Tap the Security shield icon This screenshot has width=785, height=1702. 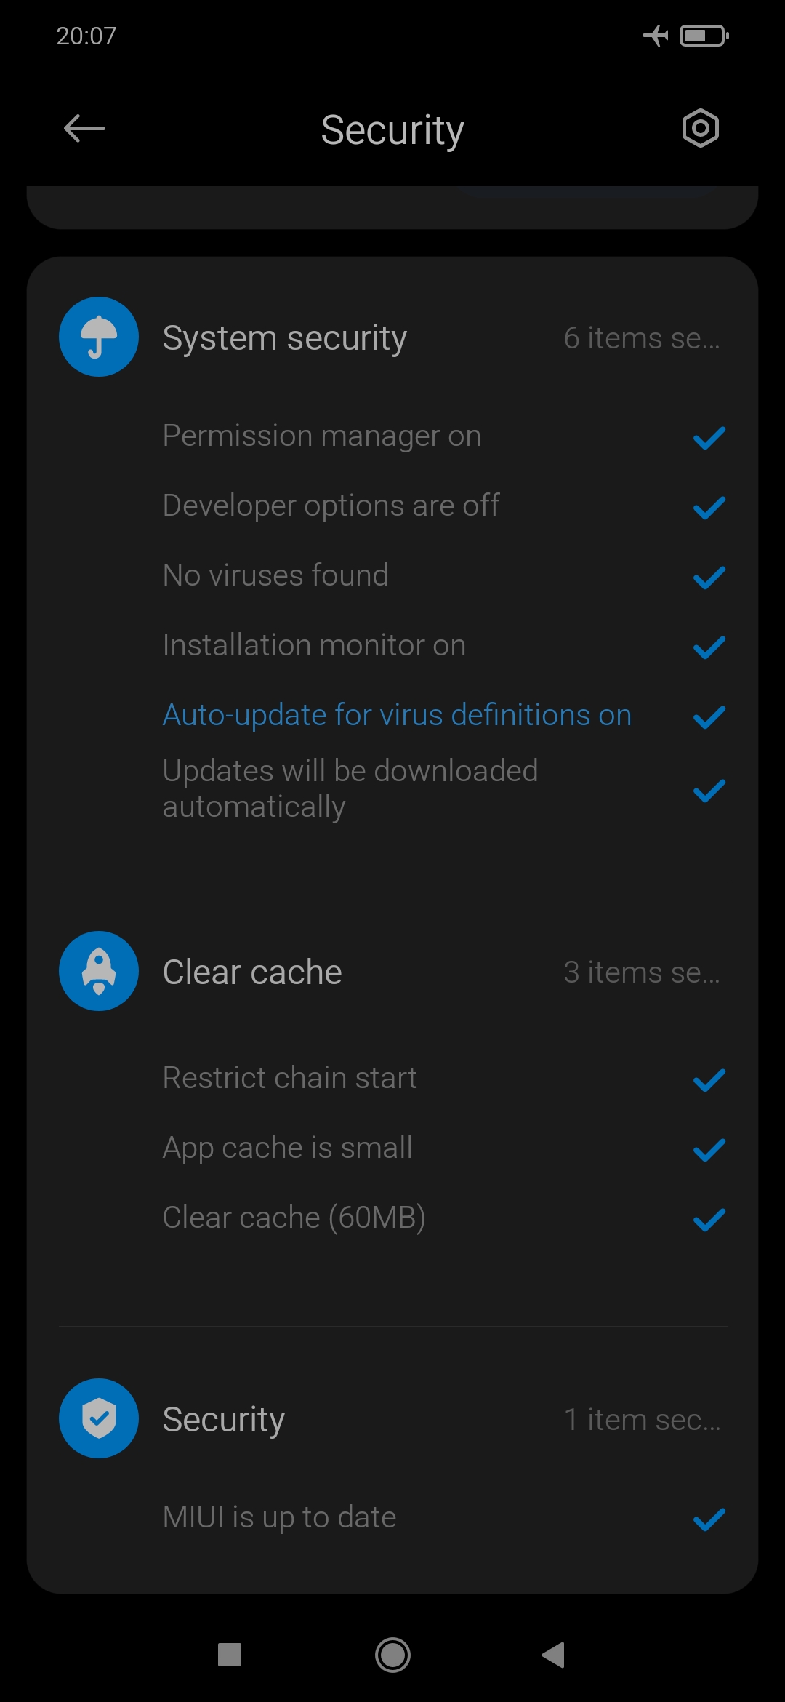click(x=99, y=1418)
